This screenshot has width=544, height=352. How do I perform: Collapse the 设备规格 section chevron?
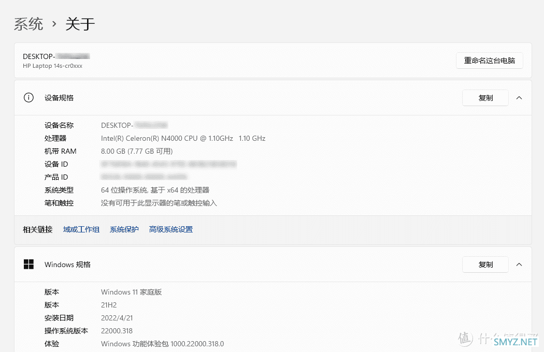pos(519,98)
